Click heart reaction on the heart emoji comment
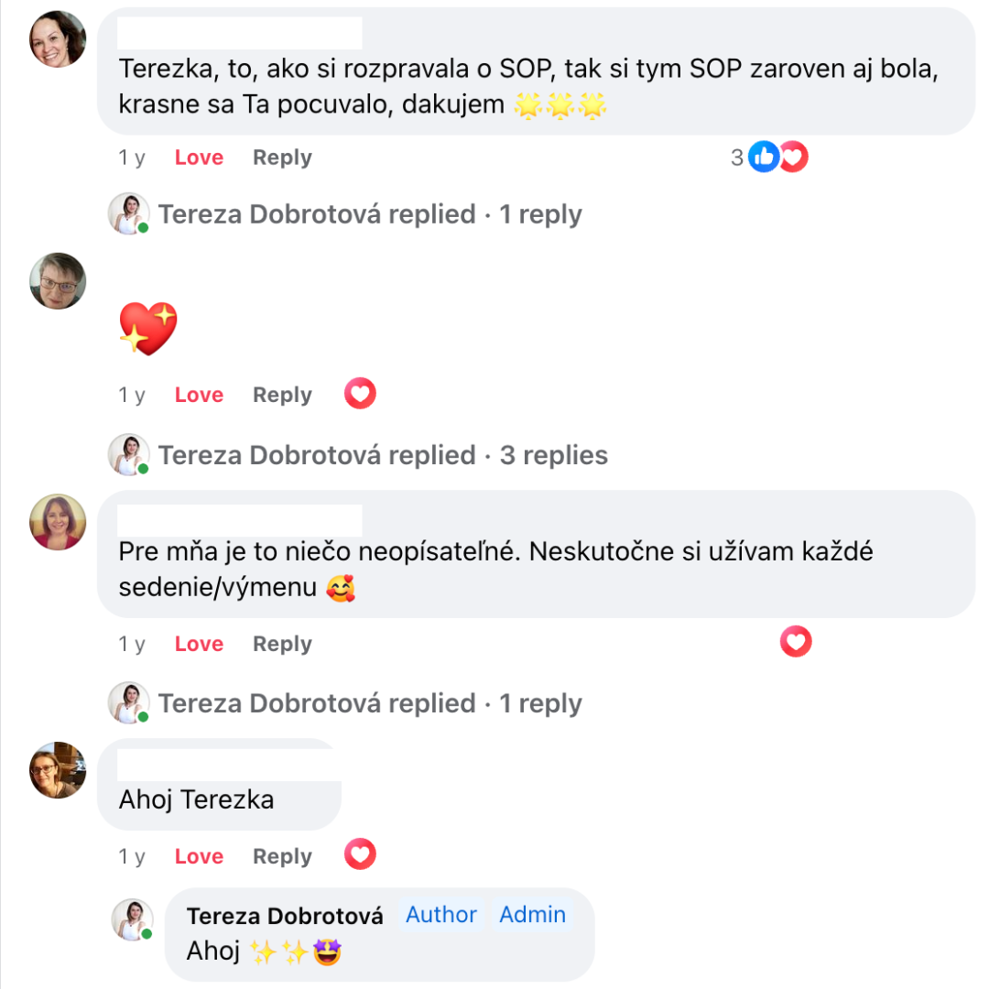 (x=360, y=395)
